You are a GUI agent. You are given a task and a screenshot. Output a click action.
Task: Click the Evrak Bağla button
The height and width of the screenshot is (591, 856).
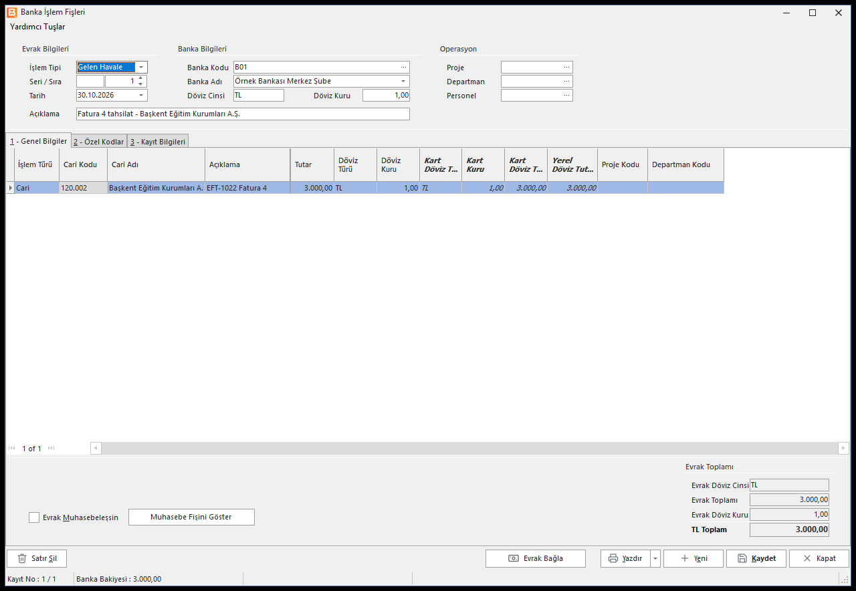(536, 558)
